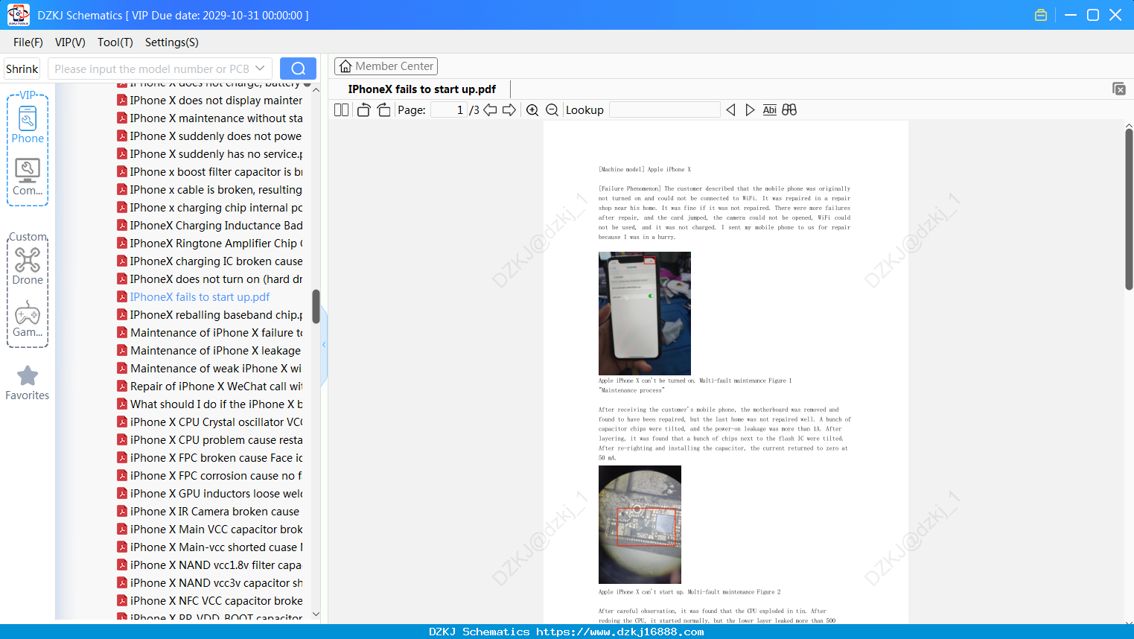Screen dimensions: 1134x639
Task: Open 'IPhoneX reballing baseband chip' file
Action: tap(210, 315)
